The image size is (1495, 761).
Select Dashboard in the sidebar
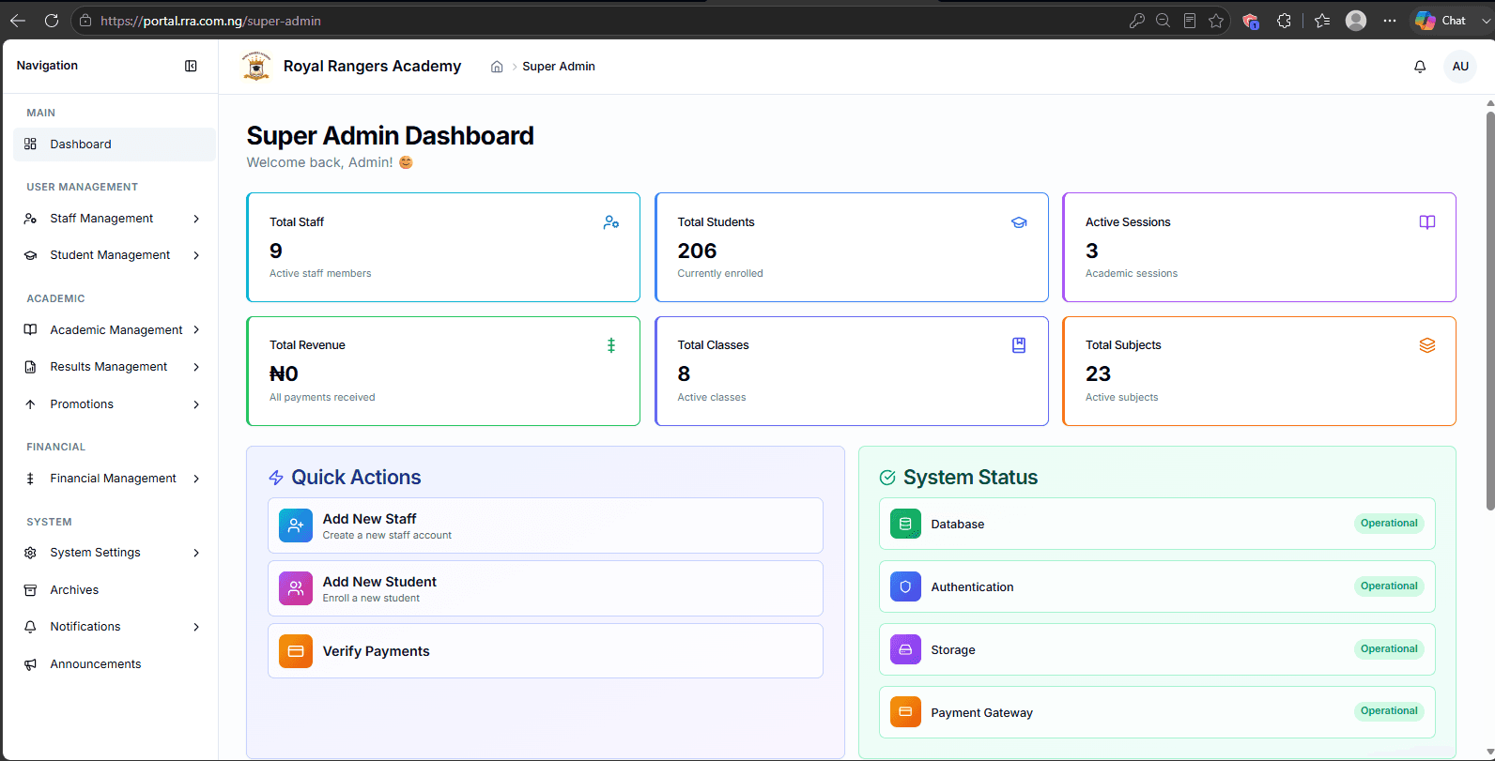[115, 145]
